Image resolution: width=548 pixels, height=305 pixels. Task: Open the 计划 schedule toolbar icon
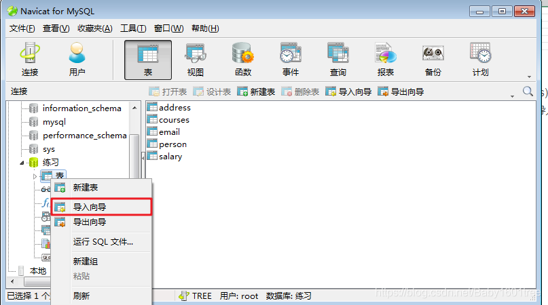click(481, 60)
